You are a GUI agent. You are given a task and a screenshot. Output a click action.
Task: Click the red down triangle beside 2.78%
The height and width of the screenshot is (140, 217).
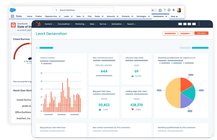[x=132, y=110]
